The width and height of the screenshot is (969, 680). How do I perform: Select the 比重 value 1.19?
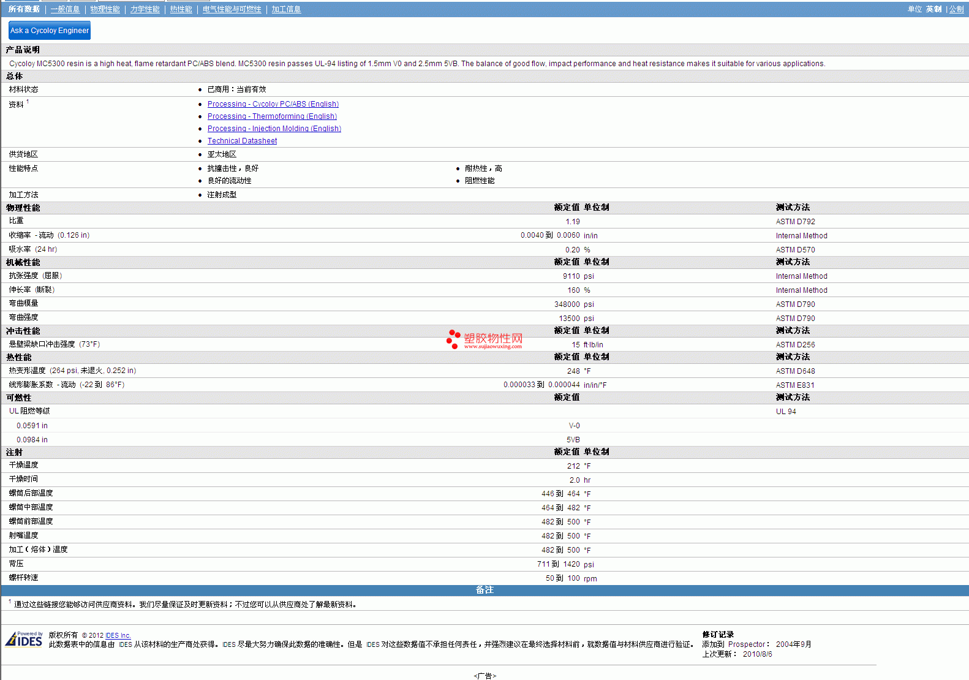573,222
